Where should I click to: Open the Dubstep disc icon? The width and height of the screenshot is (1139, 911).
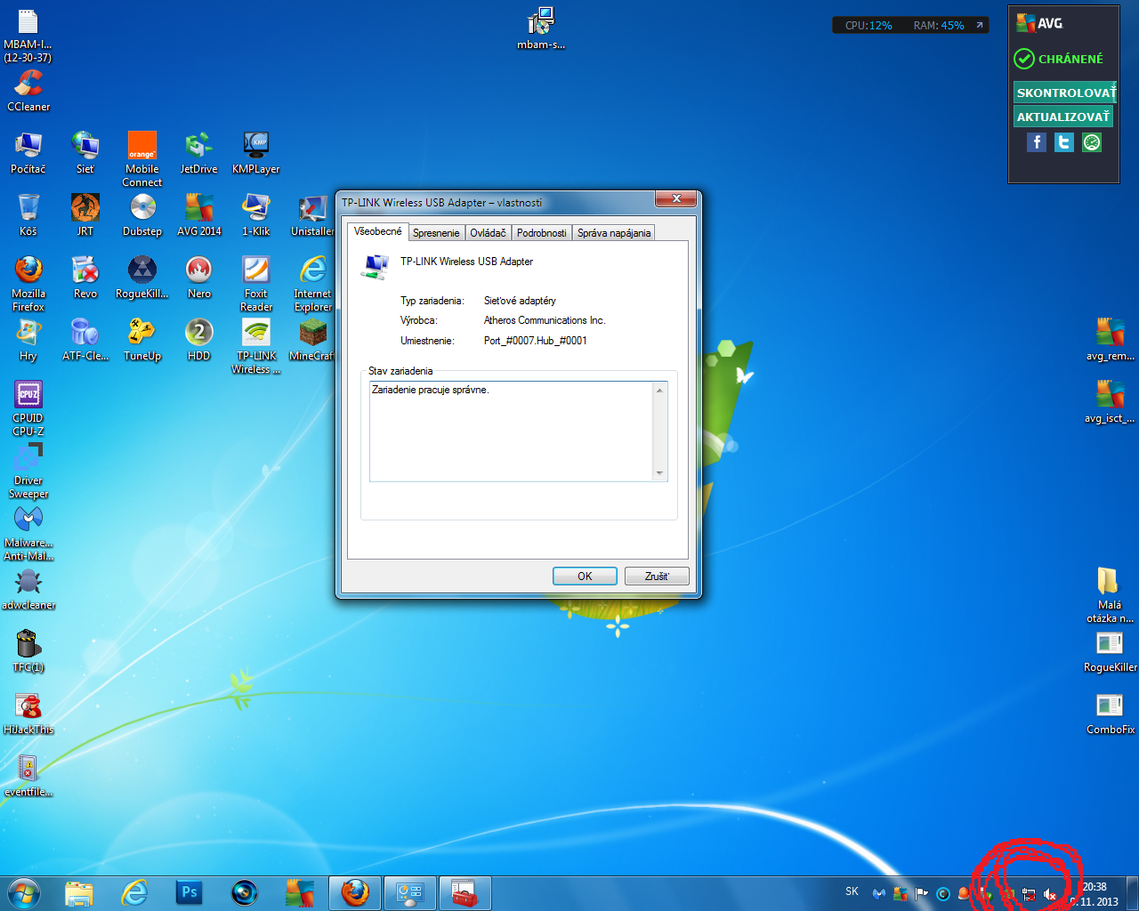(142, 214)
